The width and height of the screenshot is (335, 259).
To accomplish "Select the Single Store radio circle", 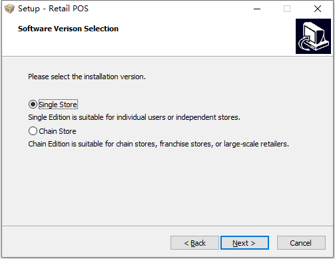I will pos(33,104).
